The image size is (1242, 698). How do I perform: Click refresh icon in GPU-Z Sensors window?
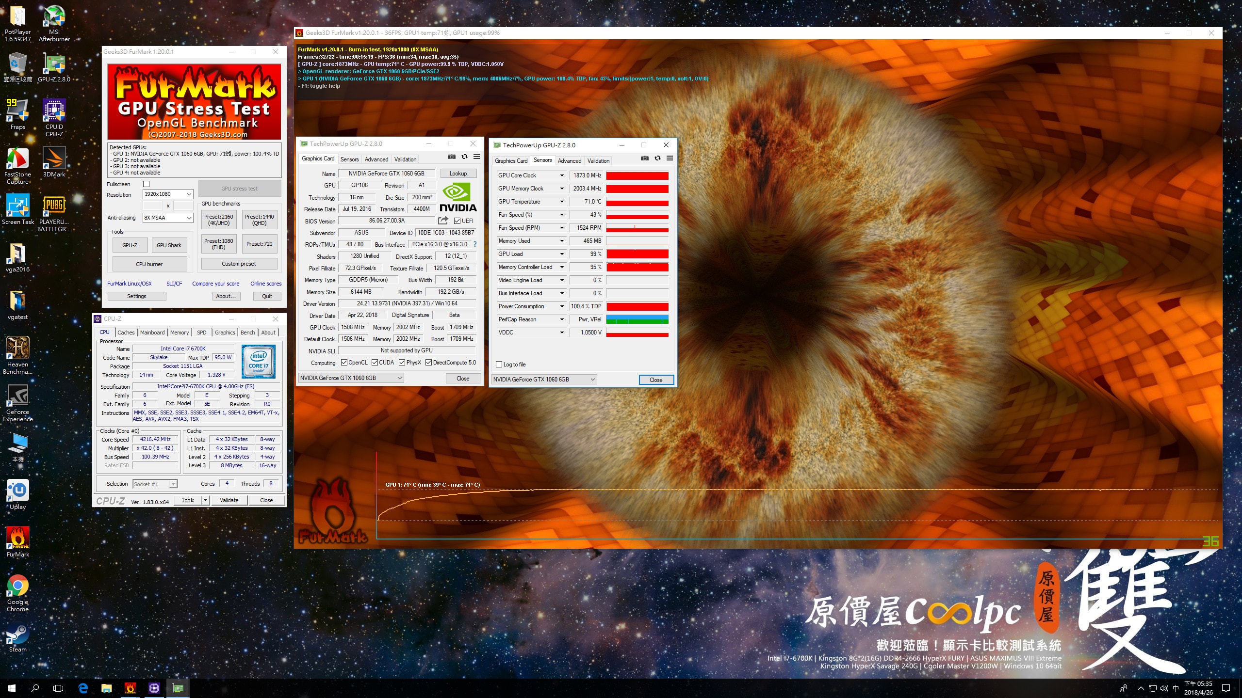click(657, 158)
